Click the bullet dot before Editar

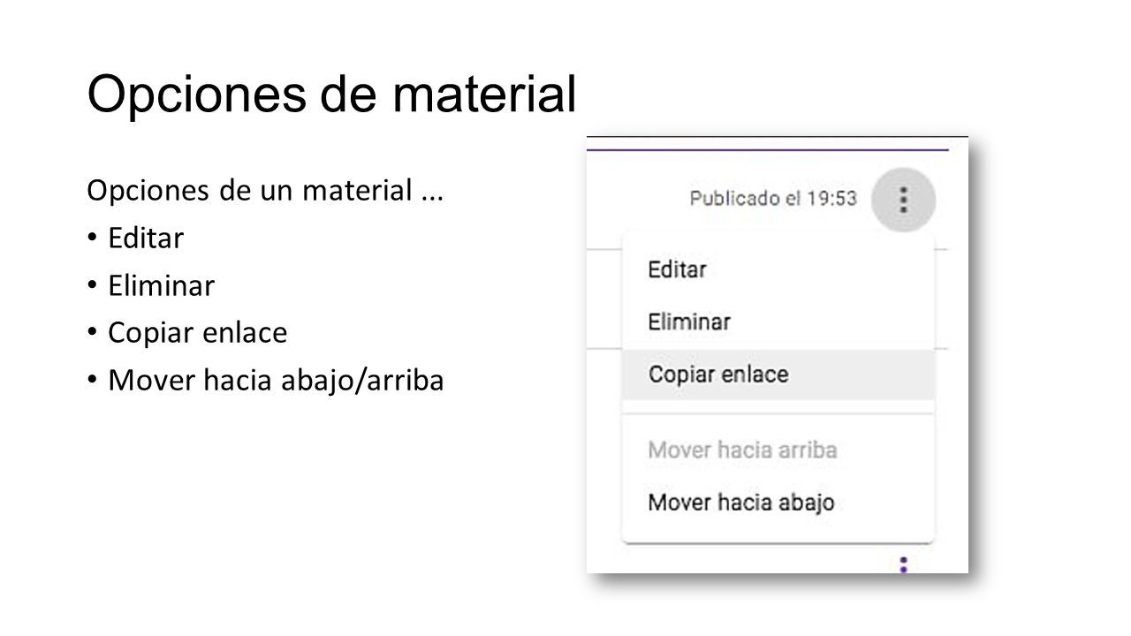[x=92, y=239]
